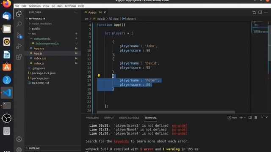Image resolution: width=271 pixels, height=152 pixels.
Task: Open OBS Studio from the dock
Action: (7, 118)
